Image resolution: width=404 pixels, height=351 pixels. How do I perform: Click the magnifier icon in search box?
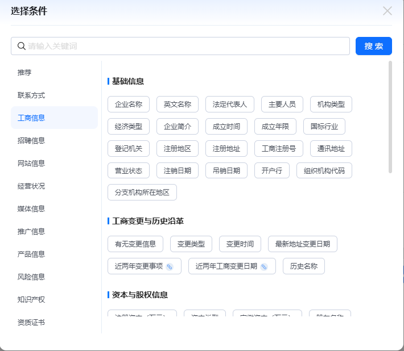(22, 46)
